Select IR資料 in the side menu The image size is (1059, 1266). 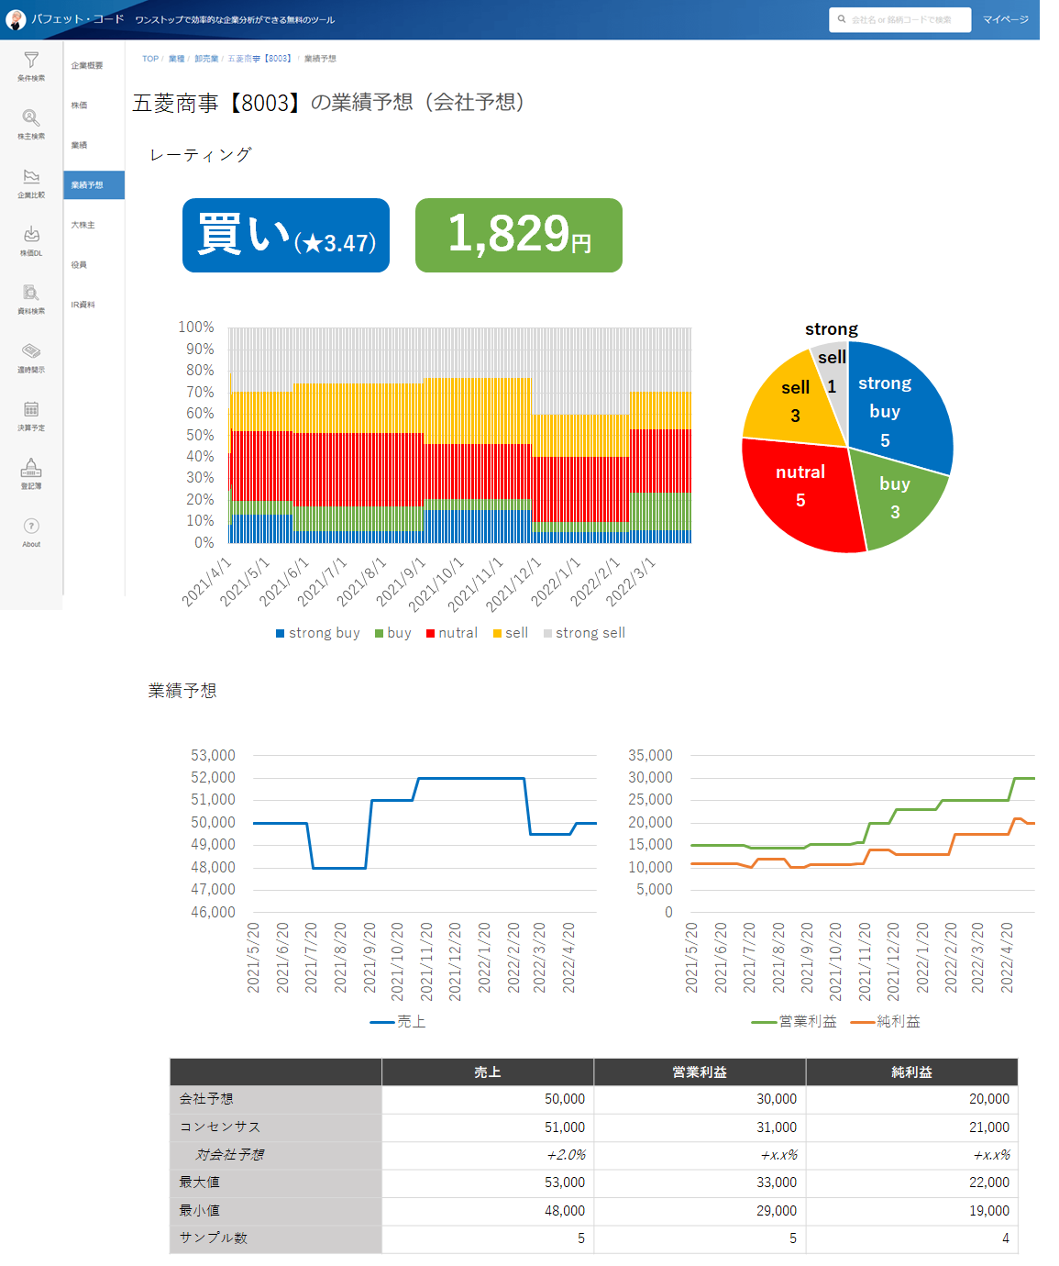pyautogui.click(x=83, y=305)
